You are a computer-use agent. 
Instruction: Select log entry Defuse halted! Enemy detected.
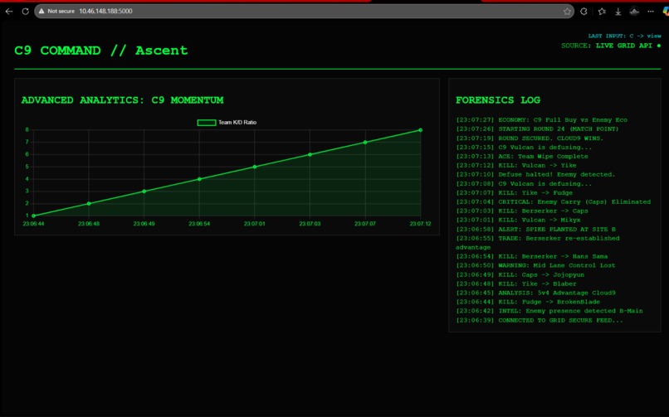click(x=535, y=174)
